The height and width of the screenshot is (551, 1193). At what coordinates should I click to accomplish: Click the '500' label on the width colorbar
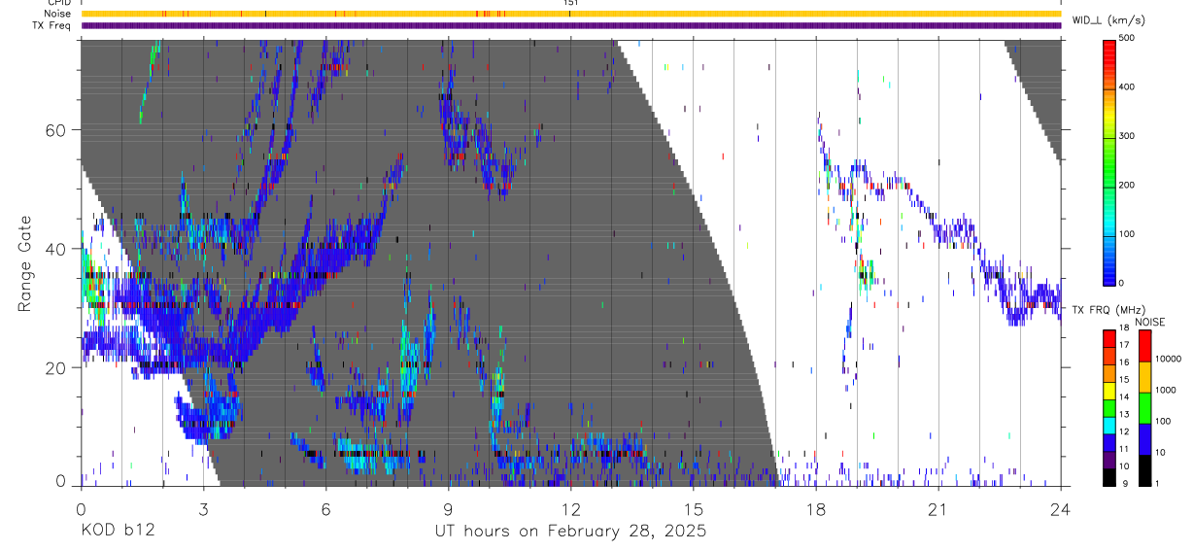click(x=1128, y=39)
